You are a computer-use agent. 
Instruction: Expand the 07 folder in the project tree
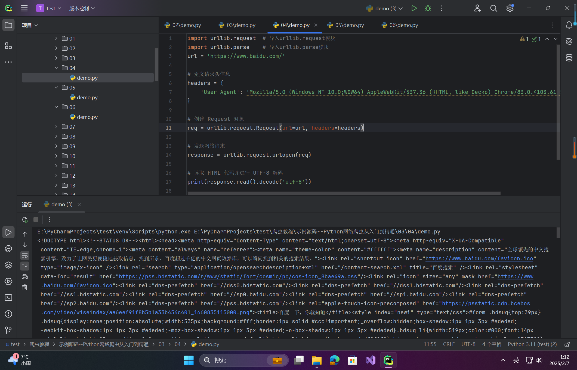56,127
